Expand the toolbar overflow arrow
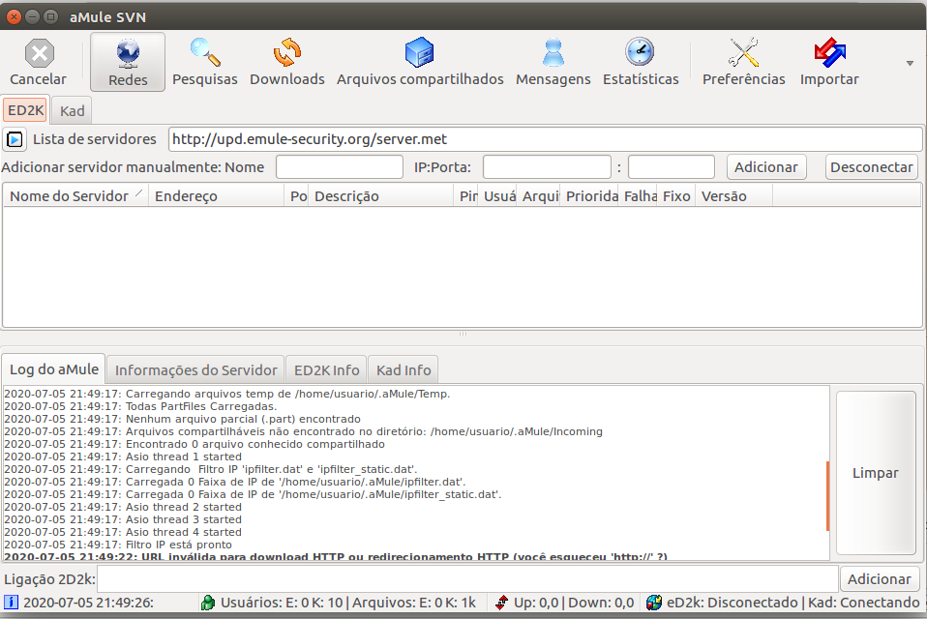This screenshot has height=619, width=927. pos(910,63)
